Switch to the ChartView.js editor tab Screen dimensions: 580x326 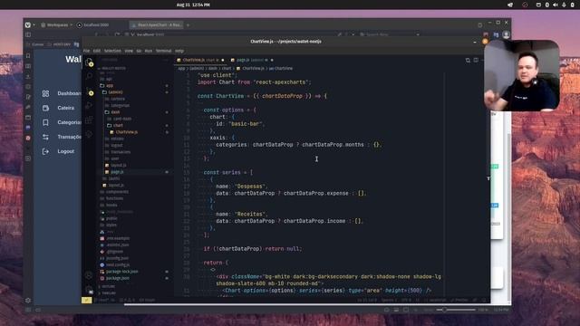pyautogui.click(x=200, y=60)
